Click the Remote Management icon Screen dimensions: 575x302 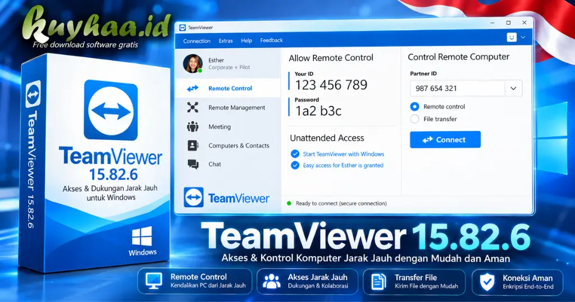(x=193, y=107)
